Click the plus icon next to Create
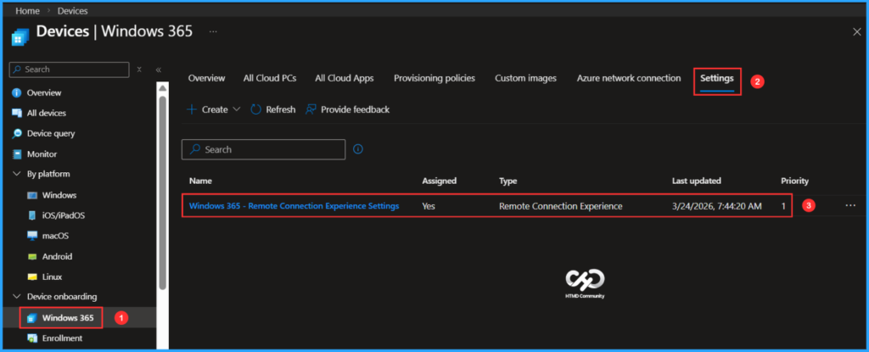869x352 pixels. (x=192, y=109)
